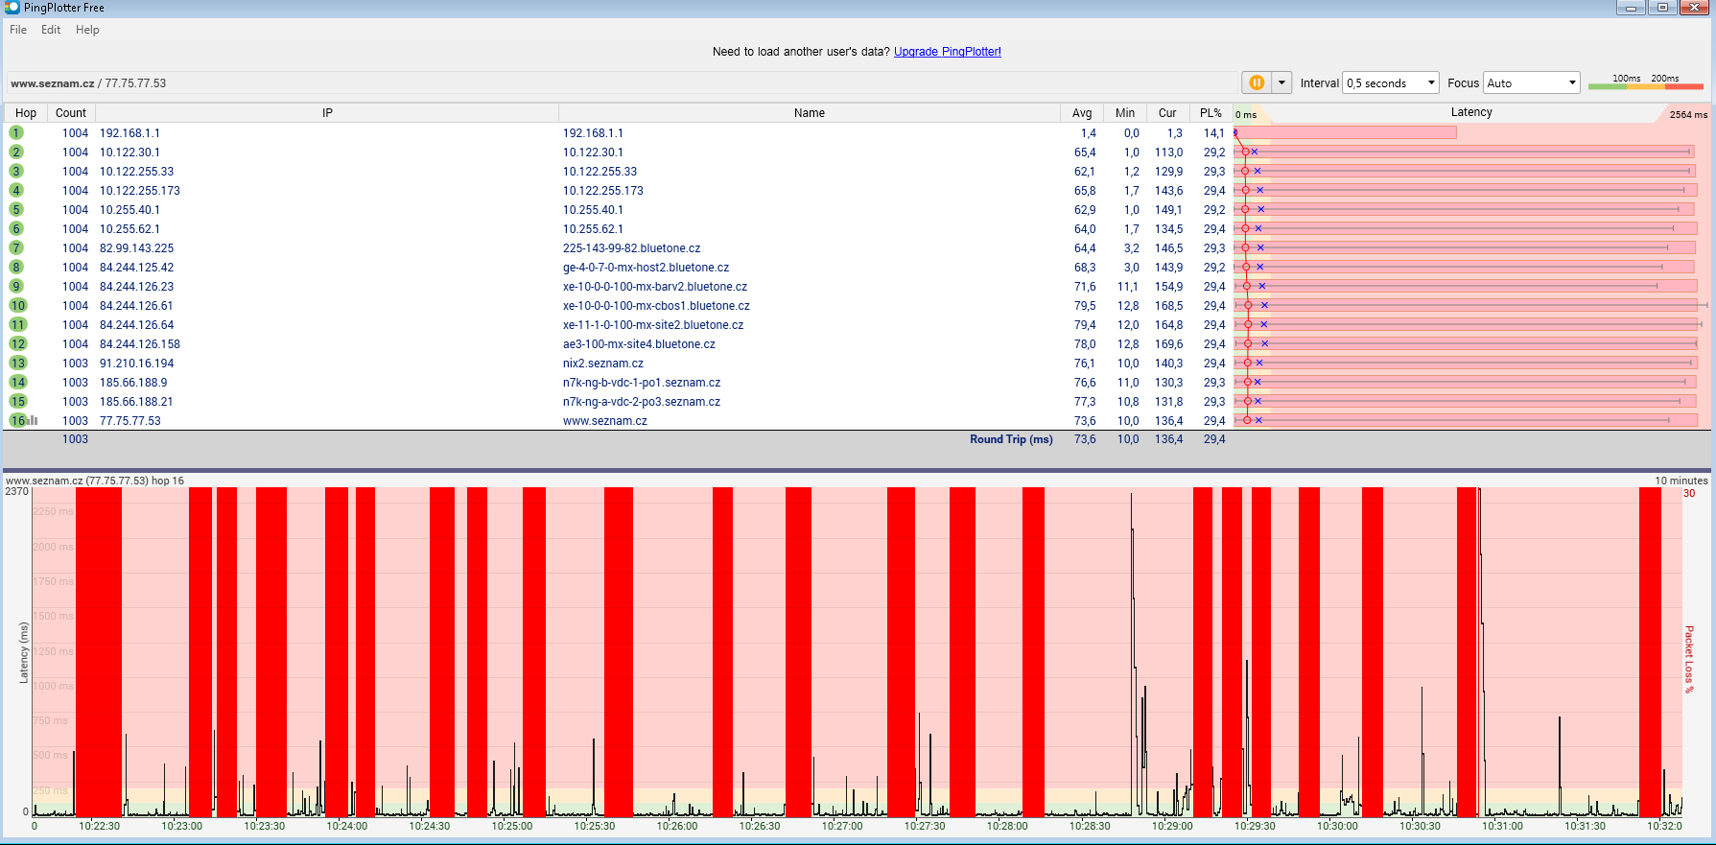1716x845 pixels.
Task: Open the dropdown arrow beside the pause button
Action: pos(1281,83)
